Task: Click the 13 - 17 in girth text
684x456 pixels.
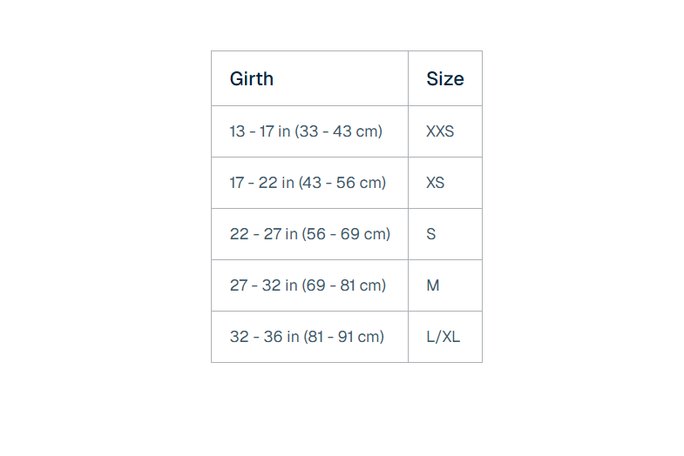Action: [x=260, y=131]
